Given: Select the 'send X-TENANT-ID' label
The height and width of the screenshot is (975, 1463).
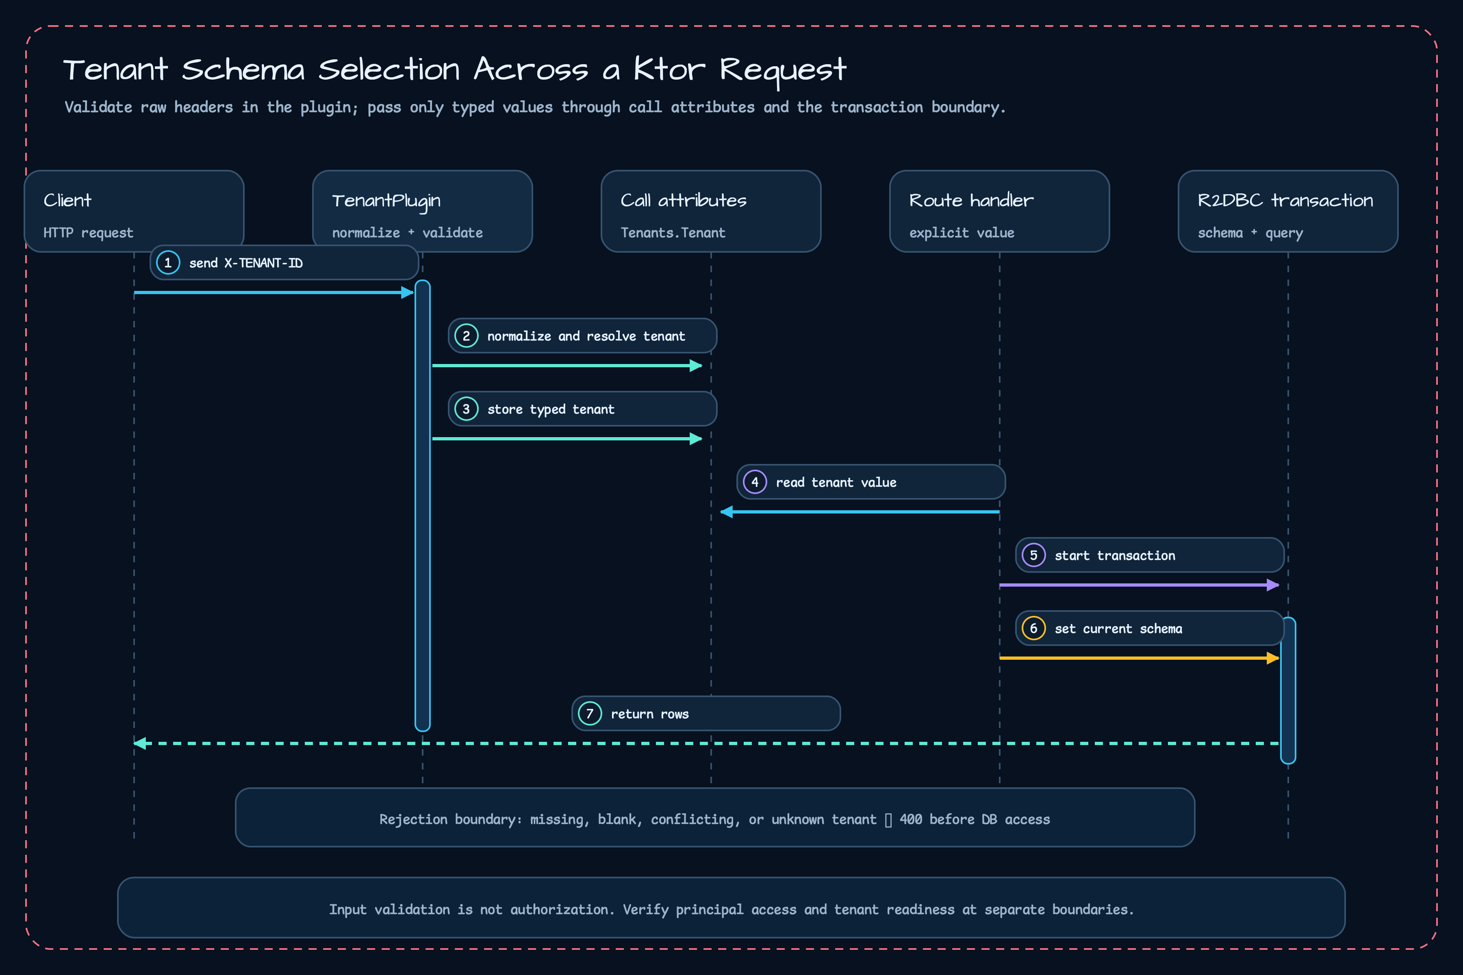Looking at the screenshot, I should click(246, 263).
